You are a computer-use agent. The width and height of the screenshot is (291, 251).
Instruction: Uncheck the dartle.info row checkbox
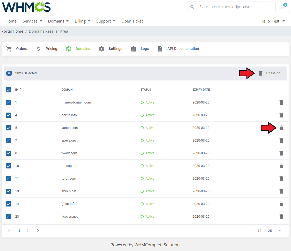(9, 115)
